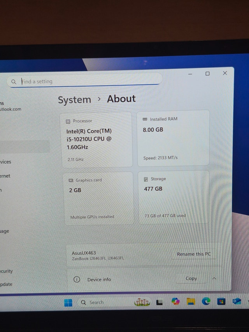The height and width of the screenshot is (332, 249).
Task: Launch Copilot from the taskbar
Action: pos(175,302)
